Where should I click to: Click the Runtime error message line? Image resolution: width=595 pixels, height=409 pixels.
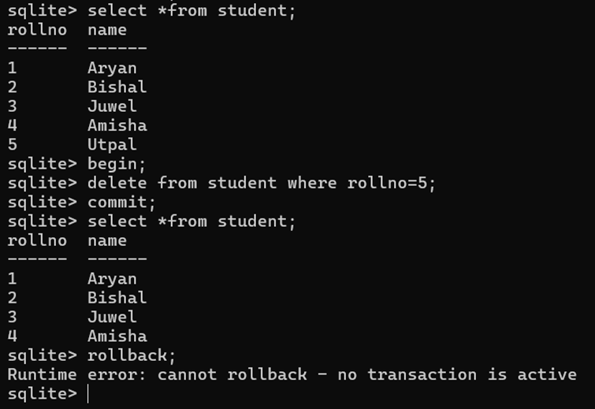pyautogui.click(x=292, y=374)
